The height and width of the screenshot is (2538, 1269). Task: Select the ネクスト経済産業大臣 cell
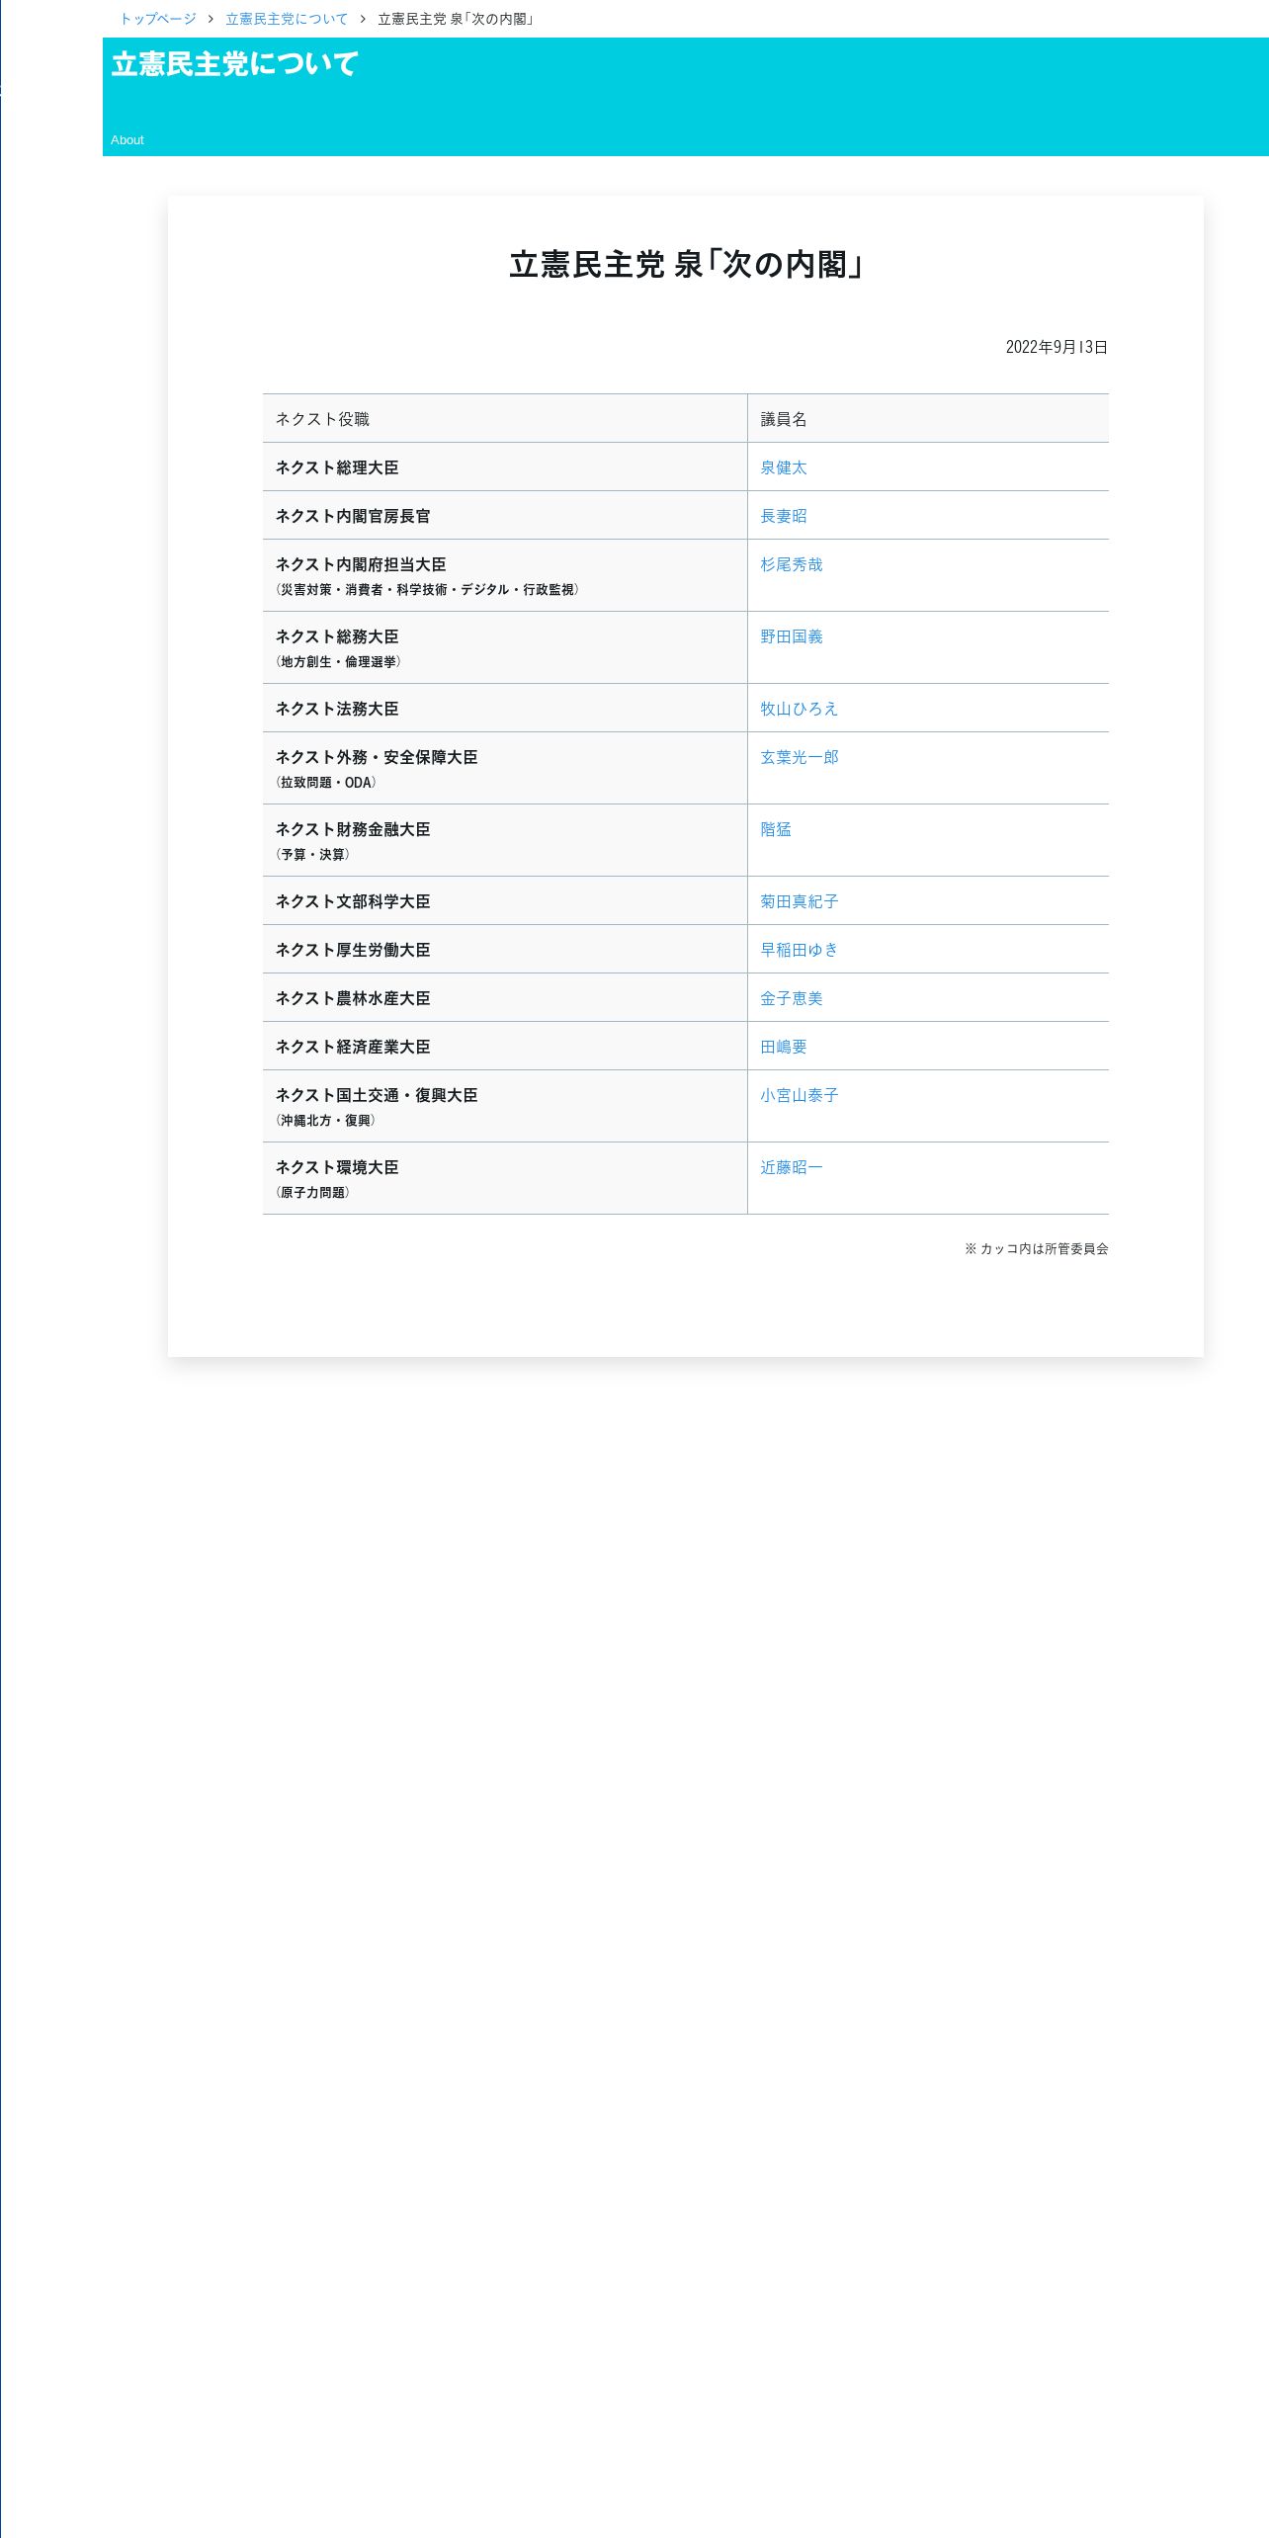pos(505,1046)
